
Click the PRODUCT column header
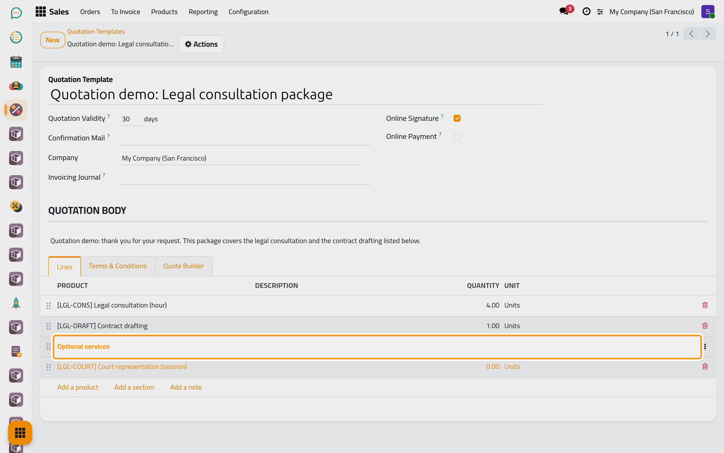pyautogui.click(x=72, y=286)
